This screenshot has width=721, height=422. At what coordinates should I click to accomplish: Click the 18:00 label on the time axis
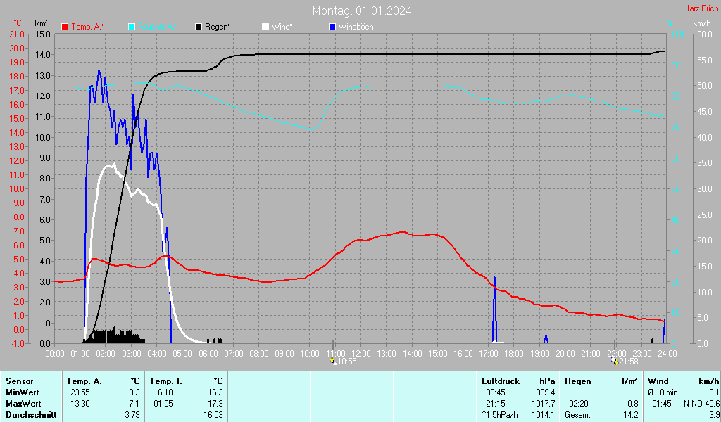point(514,354)
